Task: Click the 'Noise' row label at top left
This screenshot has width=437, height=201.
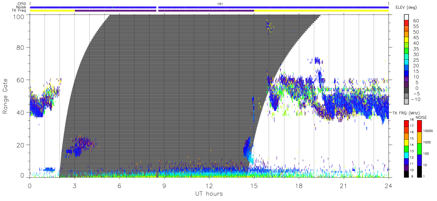Action: tap(21, 7)
